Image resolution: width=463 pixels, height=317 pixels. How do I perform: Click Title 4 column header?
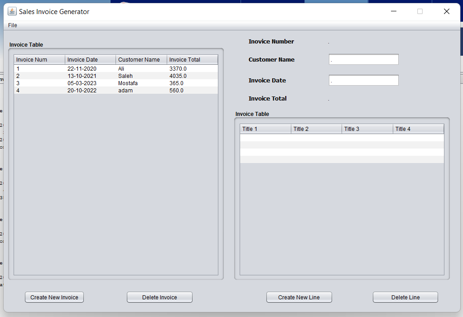pyautogui.click(x=419, y=129)
